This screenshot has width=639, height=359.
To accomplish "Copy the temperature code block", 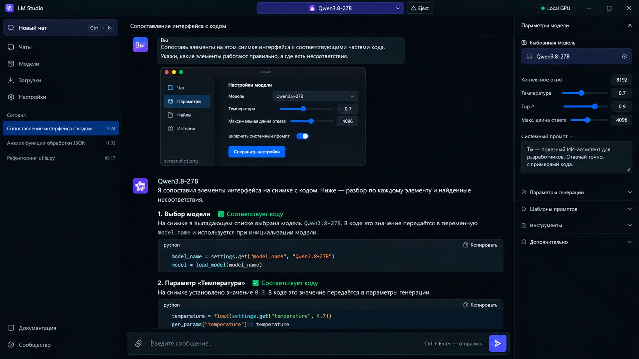I will point(480,305).
